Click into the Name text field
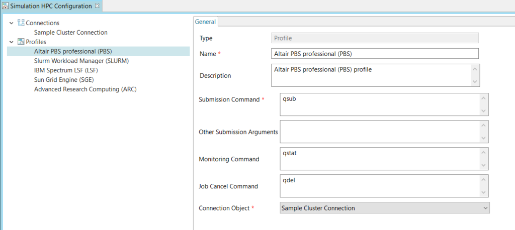Image resolution: width=515 pixels, height=230 pixels. [375, 54]
